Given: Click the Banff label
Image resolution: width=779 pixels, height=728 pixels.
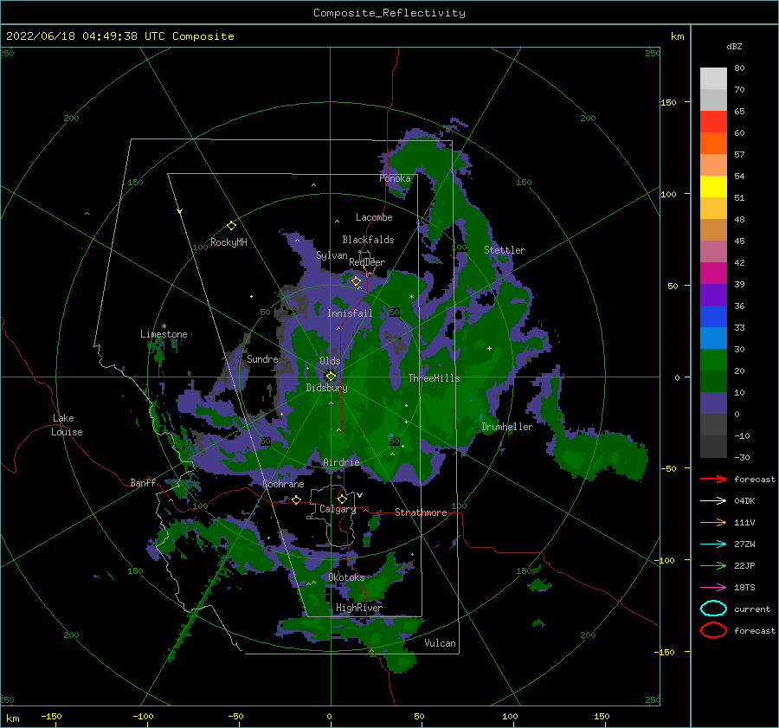Looking at the screenshot, I should point(143,482).
